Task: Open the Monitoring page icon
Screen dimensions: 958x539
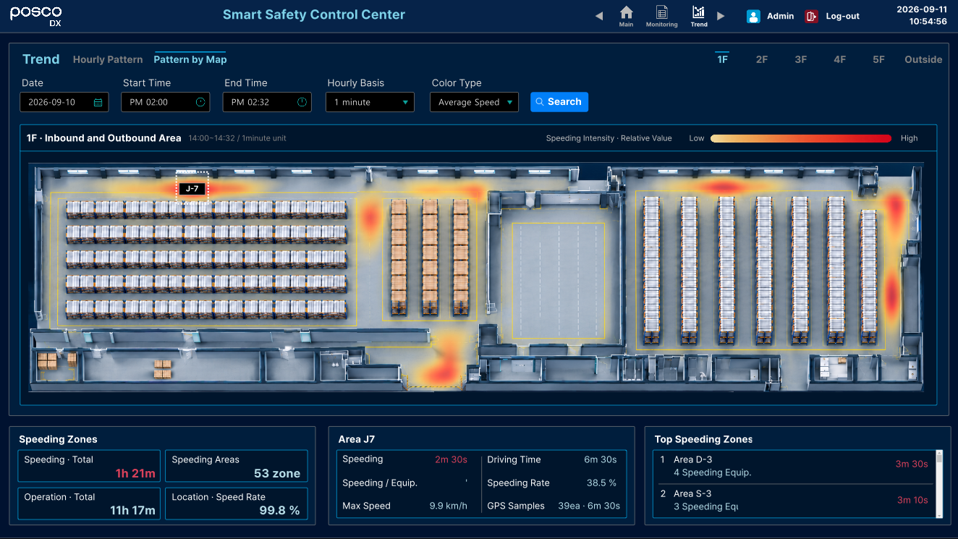Action: [x=662, y=12]
